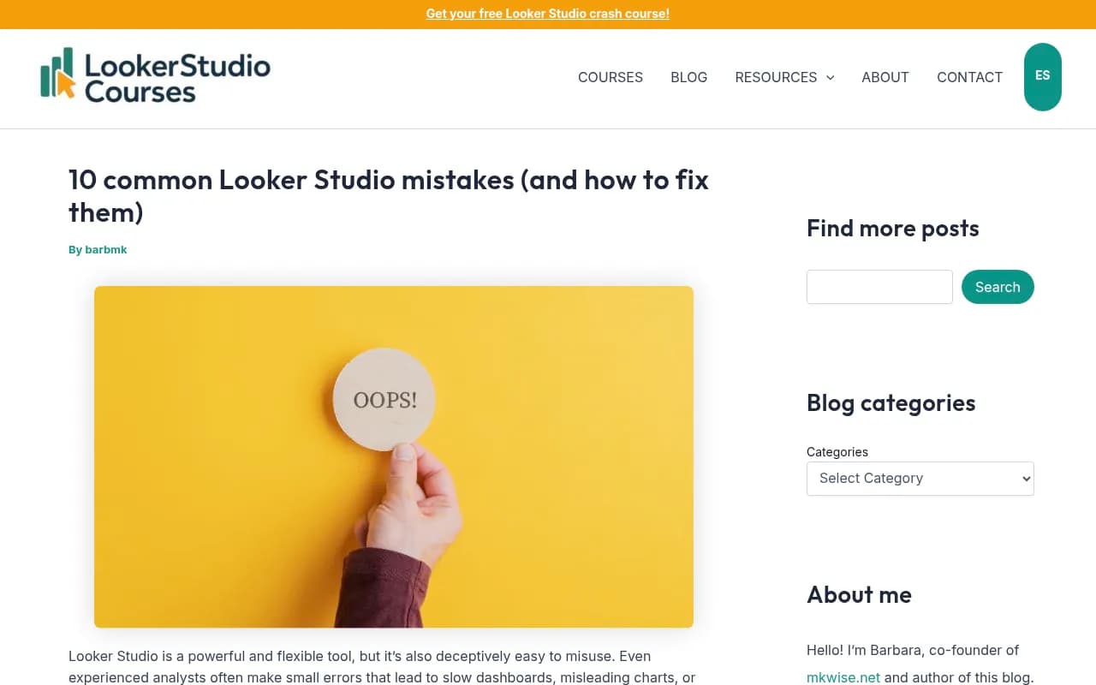Image resolution: width=1096 pixels, height=685 pixels.
Task: Open the CONTACT menu item
Action: click(969, 77)
